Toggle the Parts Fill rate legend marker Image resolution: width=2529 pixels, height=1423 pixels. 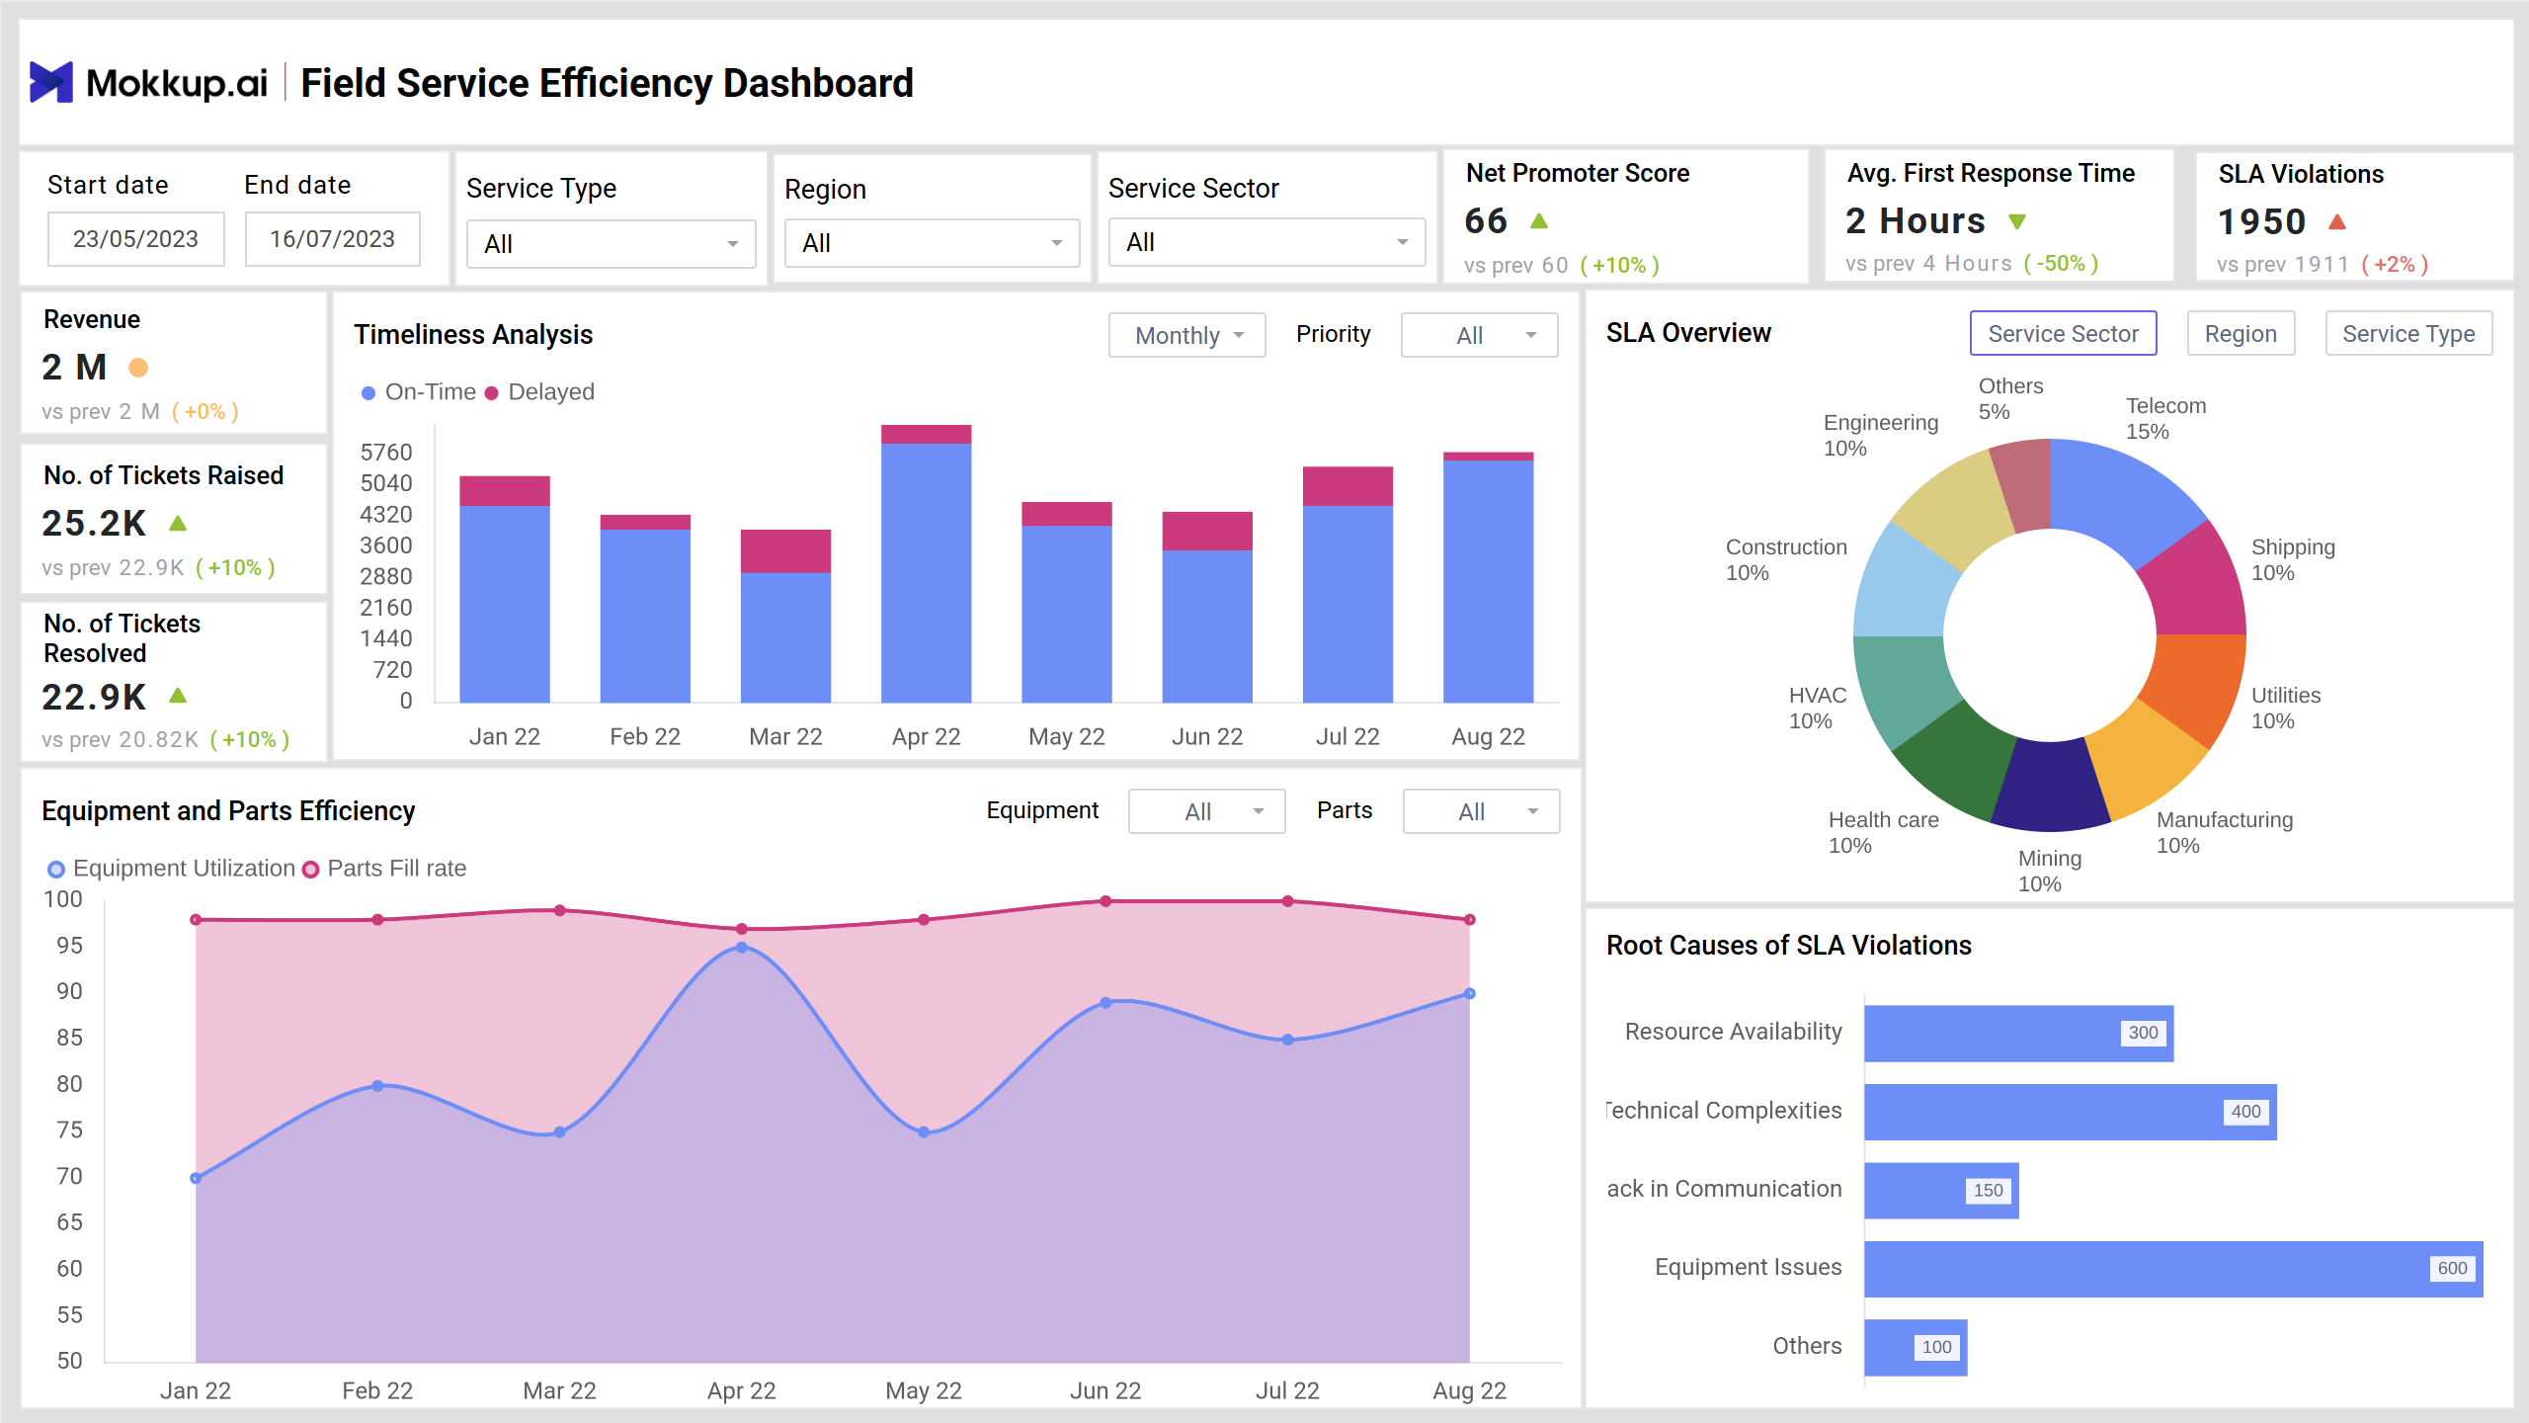310,869
